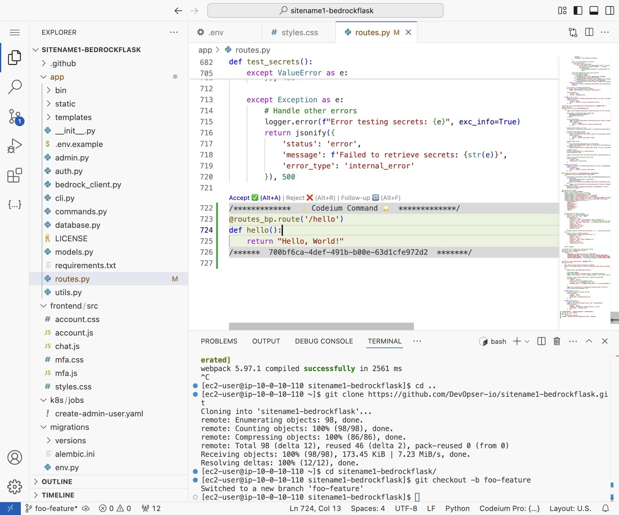This screenshot has width=619, height=515.
Task: Open the Extensions view
Action: pos(15,175)
